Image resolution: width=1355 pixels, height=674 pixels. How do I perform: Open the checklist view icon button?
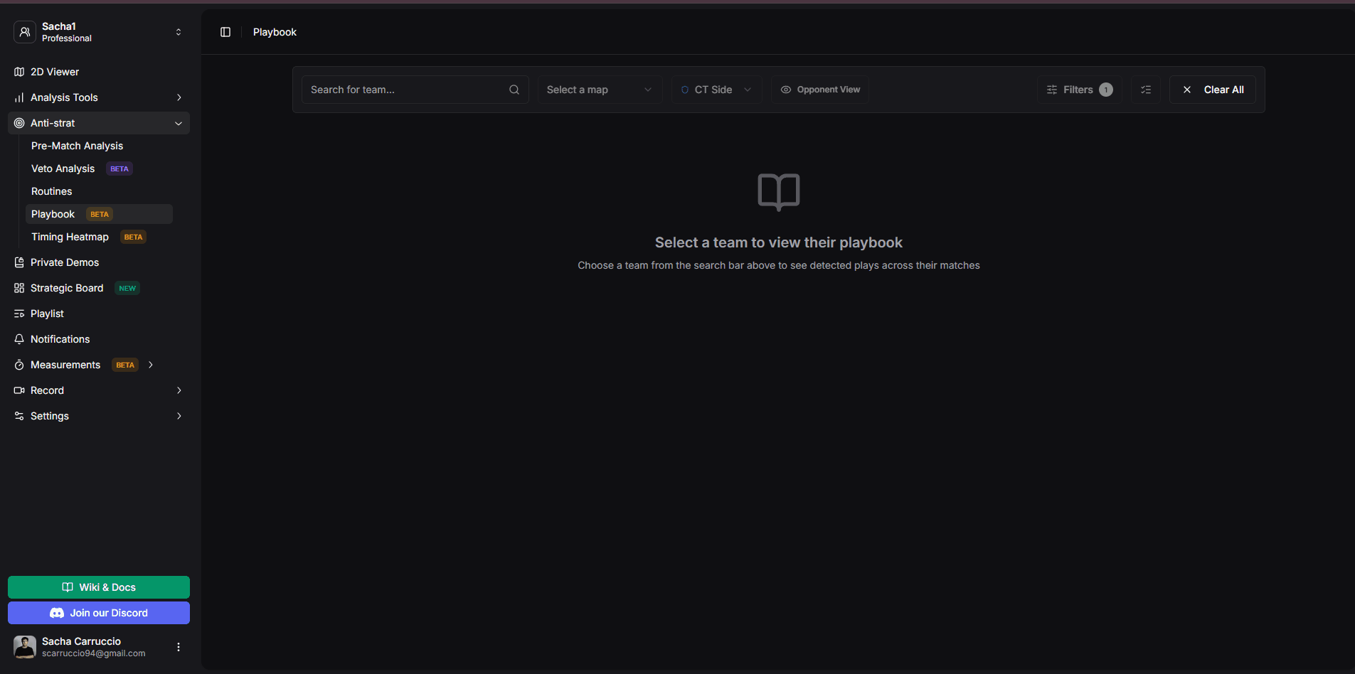tap(1145, 90)
